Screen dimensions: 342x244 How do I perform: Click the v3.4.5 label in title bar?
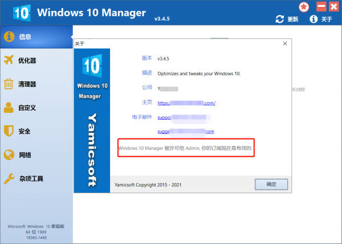pos(162,19)
